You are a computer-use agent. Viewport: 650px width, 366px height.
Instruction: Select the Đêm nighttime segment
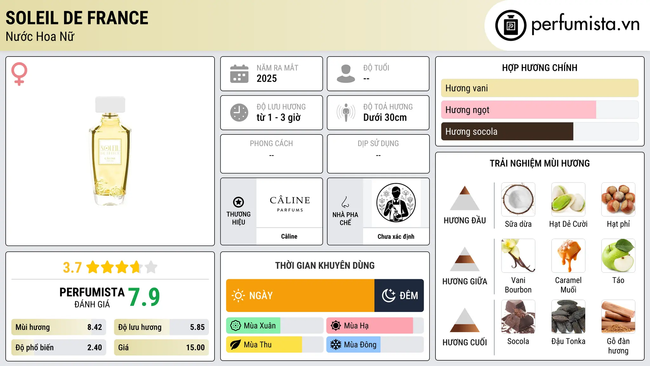(x=399, y=295)
